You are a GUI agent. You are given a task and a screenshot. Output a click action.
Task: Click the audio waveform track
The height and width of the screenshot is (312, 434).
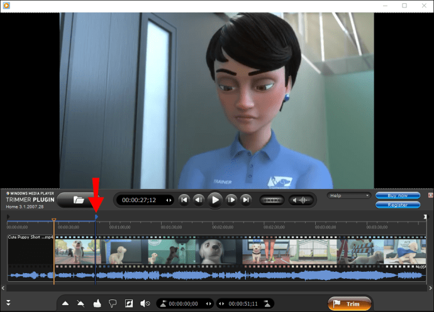coord(216,275)
